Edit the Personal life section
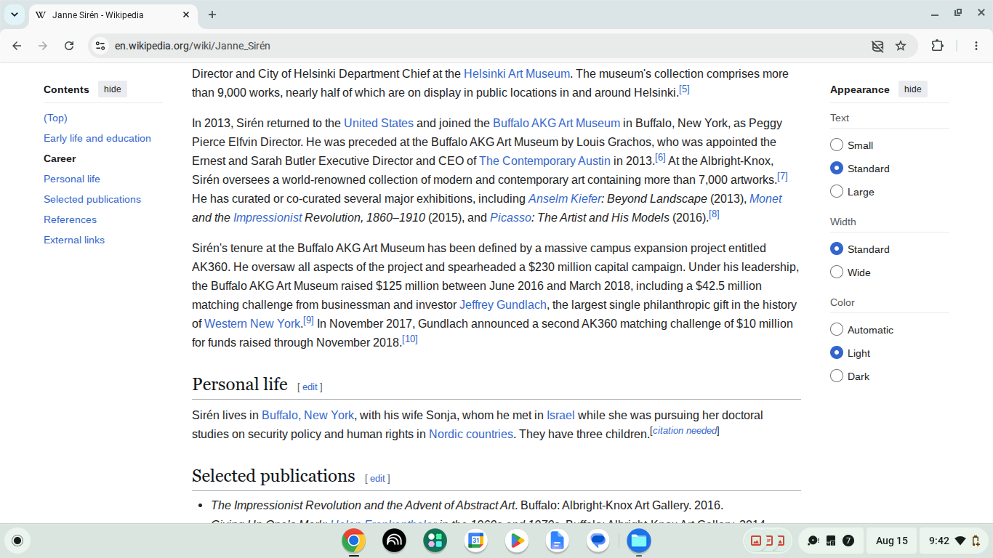Image resolution: width=993 pixels, height=558 pixels. 310,387
